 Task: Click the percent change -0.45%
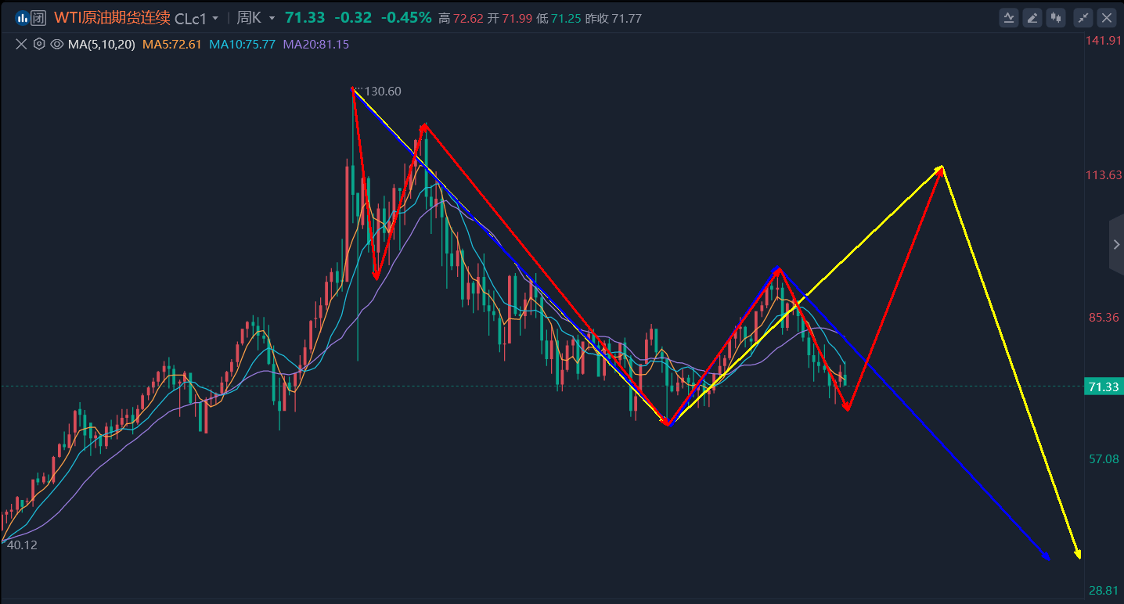pyautogui.click(x=406, y=17)
